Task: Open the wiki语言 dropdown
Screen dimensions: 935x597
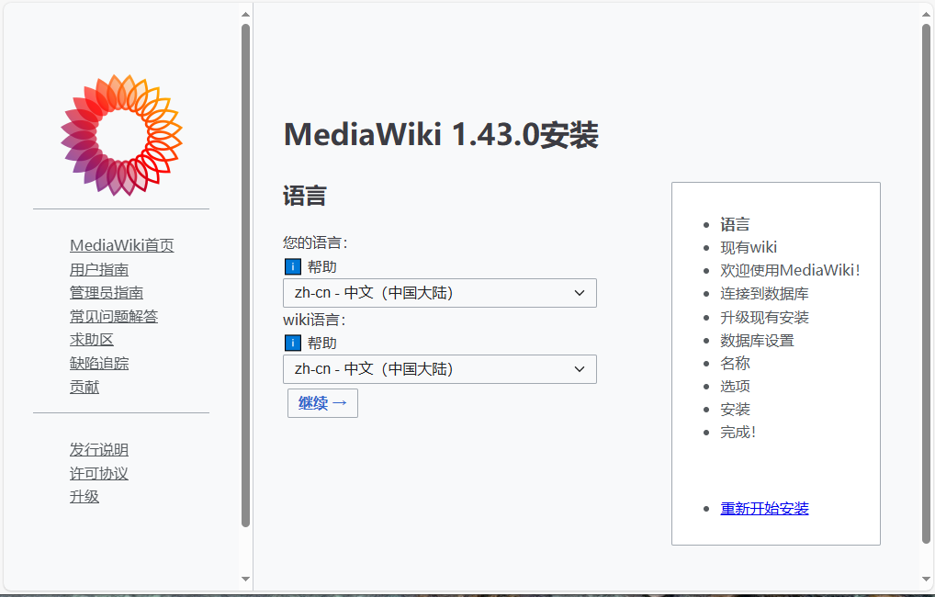Action: point(439,369)
